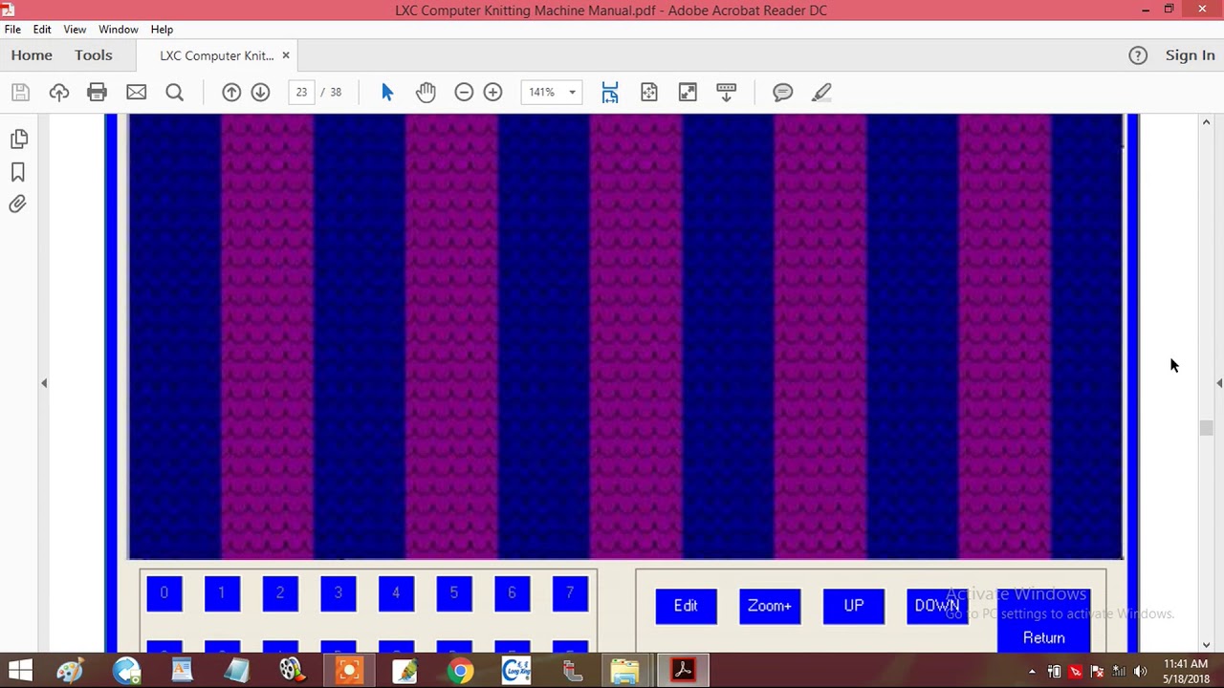Click the scrollbar up arrow
Image resolution: width=1224 pixels, height=688 pixels.
pos(1207,122)
